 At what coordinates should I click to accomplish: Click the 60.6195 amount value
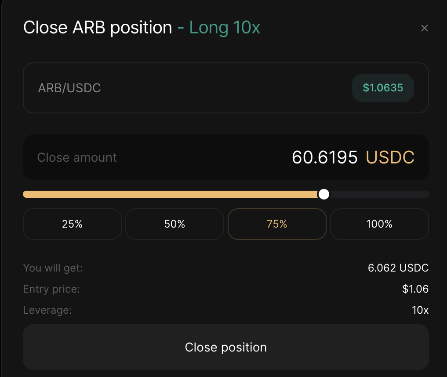point(325,157)
